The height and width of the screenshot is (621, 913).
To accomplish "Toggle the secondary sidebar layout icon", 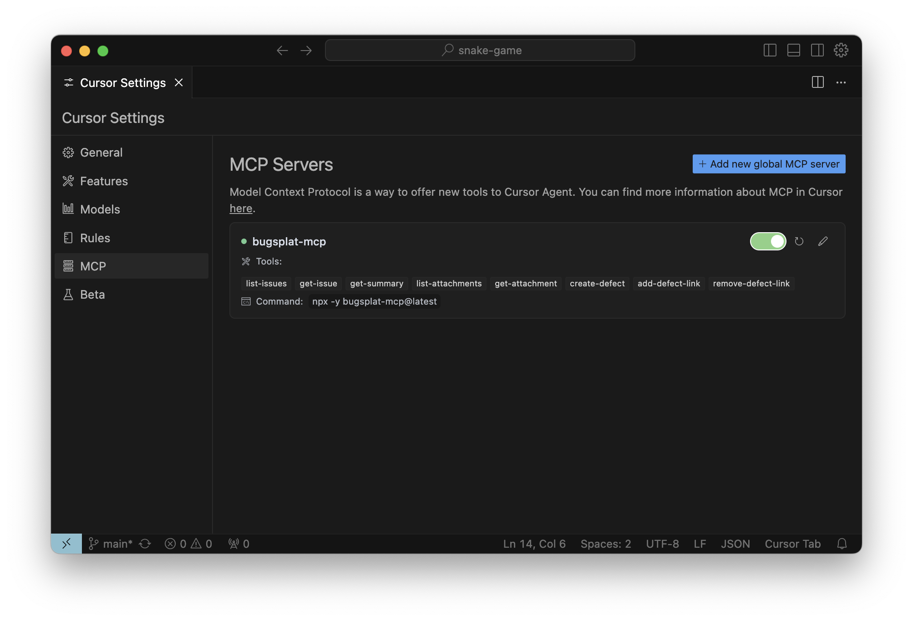I will pyautogui.click(x=817, y=50).
